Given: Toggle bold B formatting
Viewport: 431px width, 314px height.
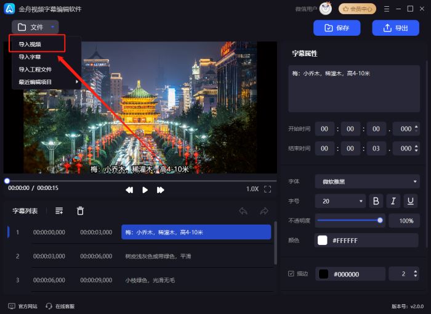Looking at the screenshot, I should tap(376, 201).
